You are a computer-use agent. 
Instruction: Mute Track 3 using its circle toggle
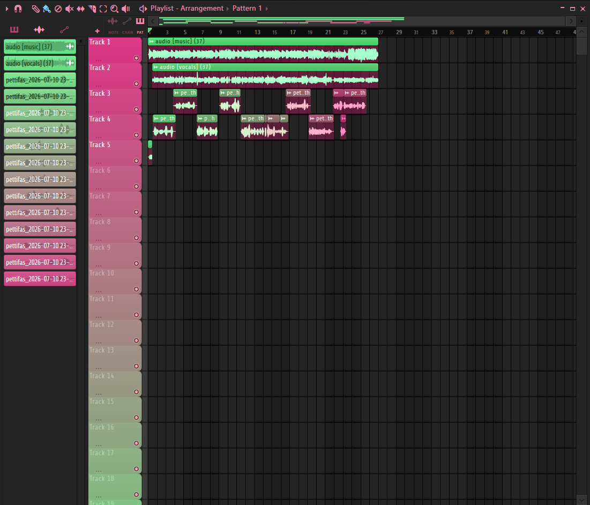click(x=136, y=109)
